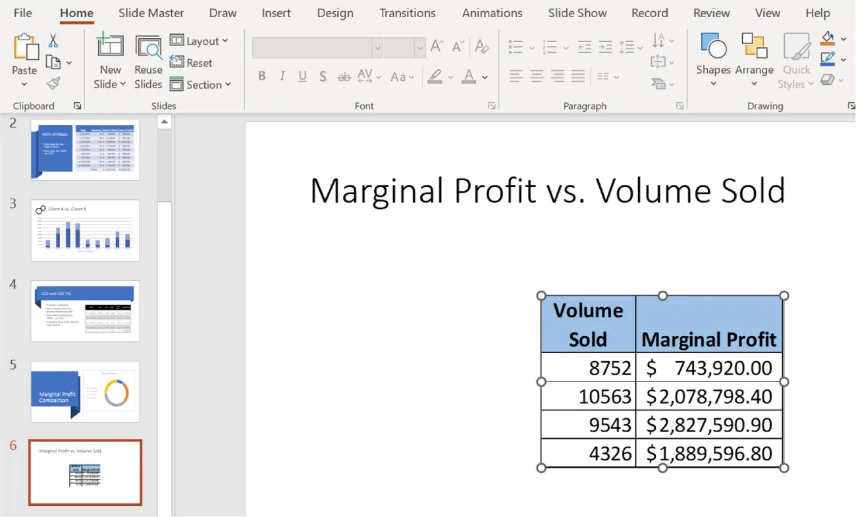The image size is (856, 517).
Task: Toggle Italic text formatting
Action: click(x=282, y=76)
